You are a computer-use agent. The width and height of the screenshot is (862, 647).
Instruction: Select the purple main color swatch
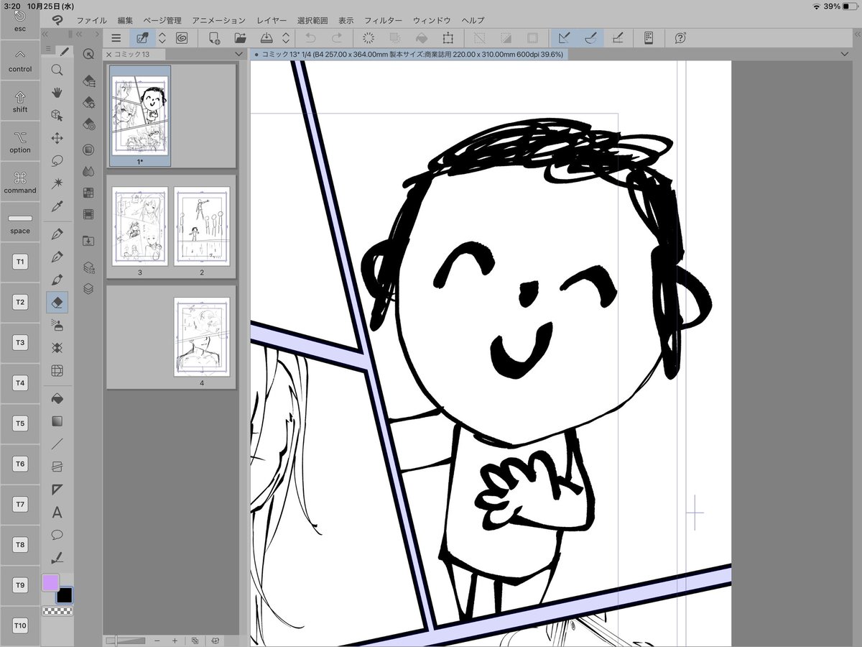point(50,582)
